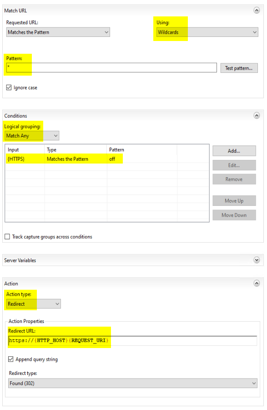Collapse the Match URL section chevron
267x410 pixels.
(257, 10)
